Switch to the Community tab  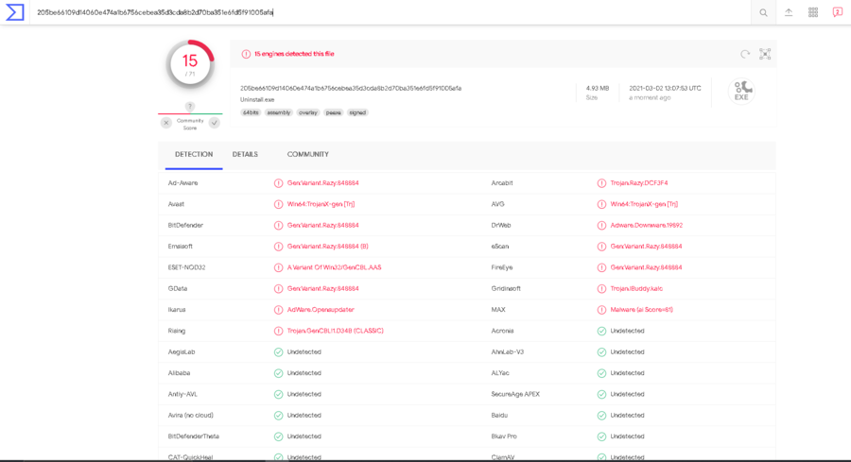point(307,155)
